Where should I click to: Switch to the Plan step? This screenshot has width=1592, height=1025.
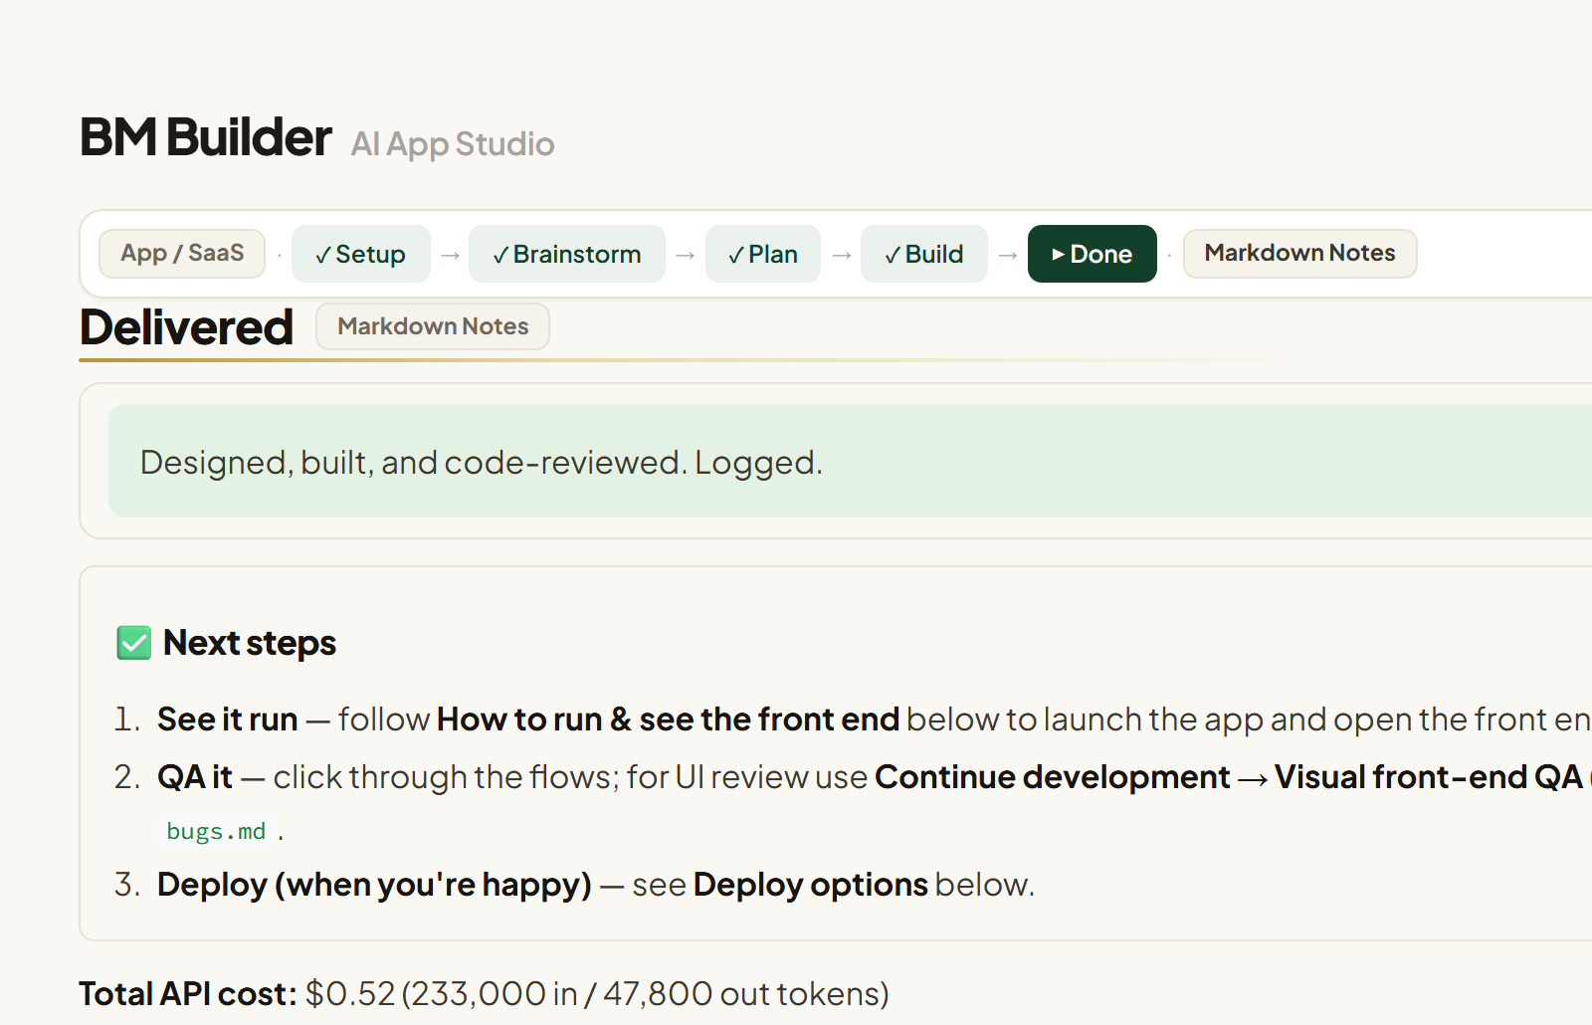763,254
